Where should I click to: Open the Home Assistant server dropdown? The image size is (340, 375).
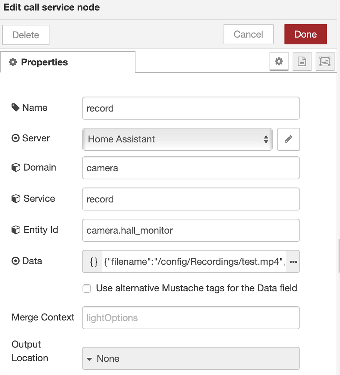(177, 139)
